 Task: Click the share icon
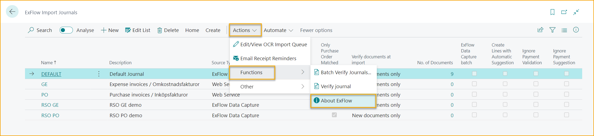[540, 30]
